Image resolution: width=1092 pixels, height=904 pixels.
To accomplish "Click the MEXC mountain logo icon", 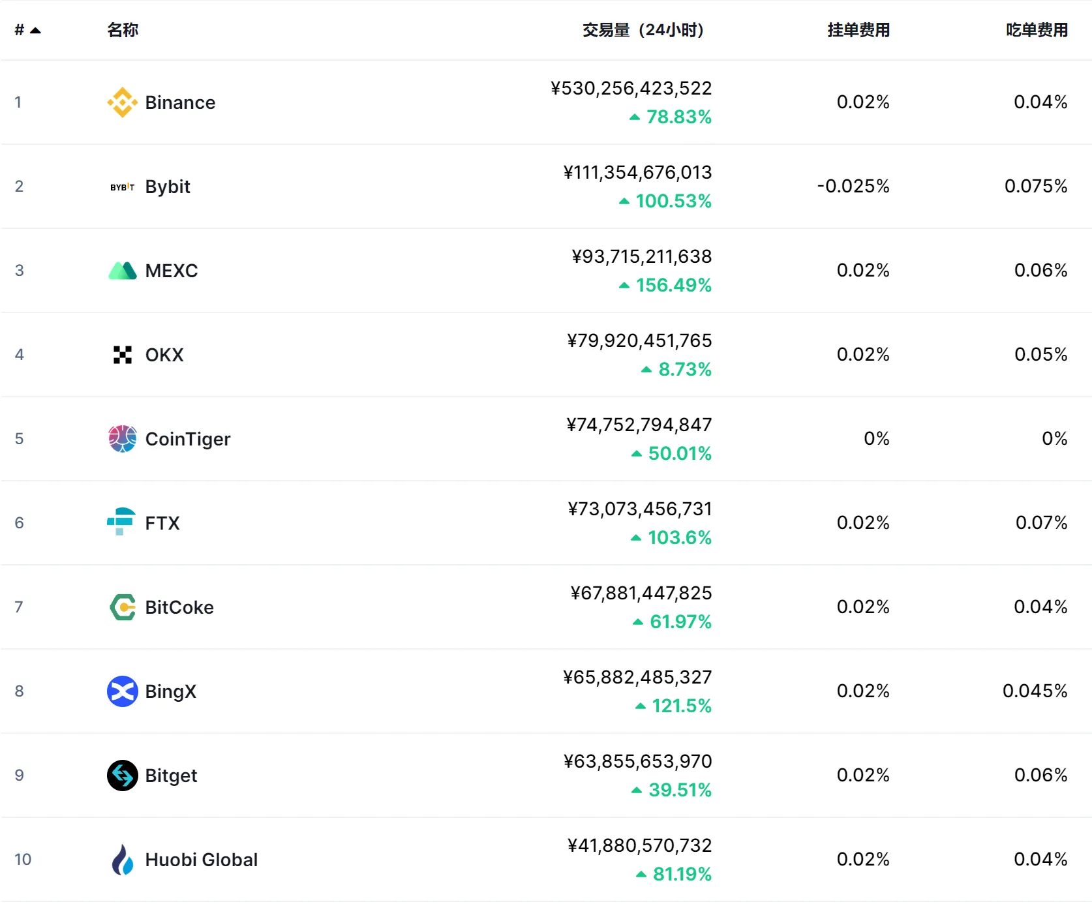I will click(122, 271).
